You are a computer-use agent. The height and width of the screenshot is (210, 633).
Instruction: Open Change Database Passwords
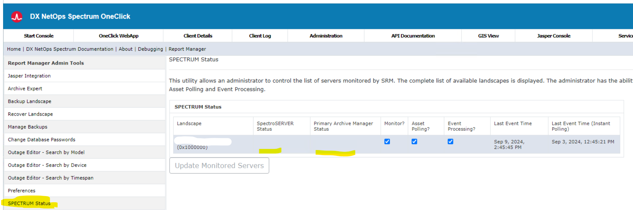pyautogui.click(x=42, y=140)
